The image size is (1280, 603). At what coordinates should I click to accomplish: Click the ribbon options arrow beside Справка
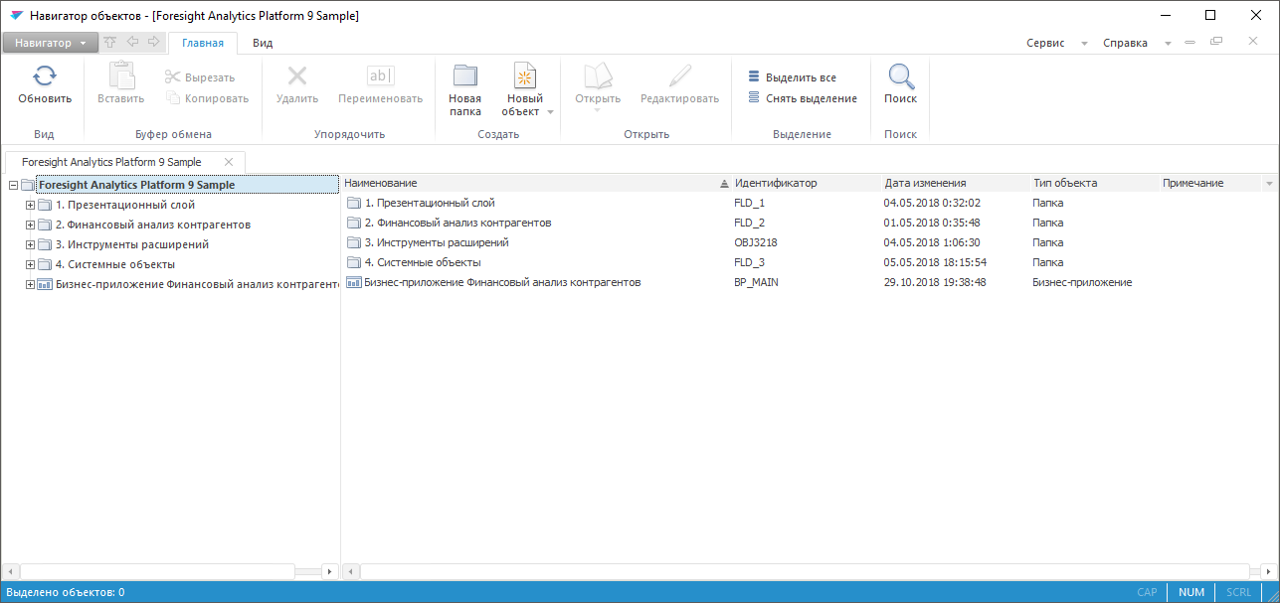(1168, 44)
